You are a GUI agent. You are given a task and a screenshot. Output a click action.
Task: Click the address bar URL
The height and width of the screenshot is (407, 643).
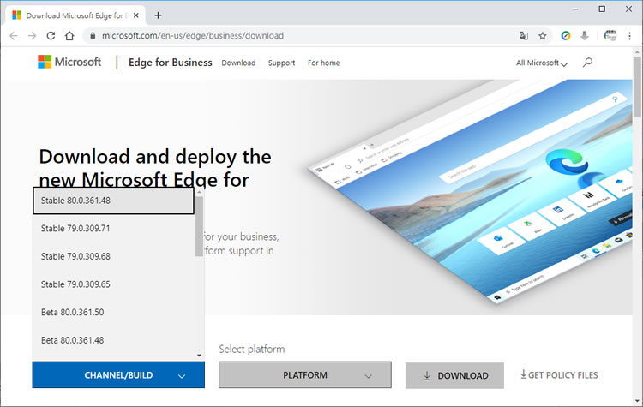coord(193,36)
